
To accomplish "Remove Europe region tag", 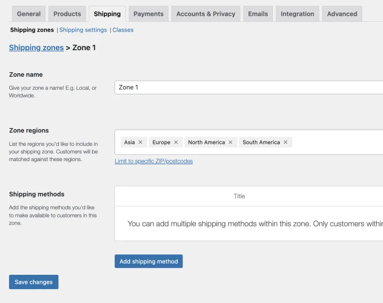I will pos(176,142).
